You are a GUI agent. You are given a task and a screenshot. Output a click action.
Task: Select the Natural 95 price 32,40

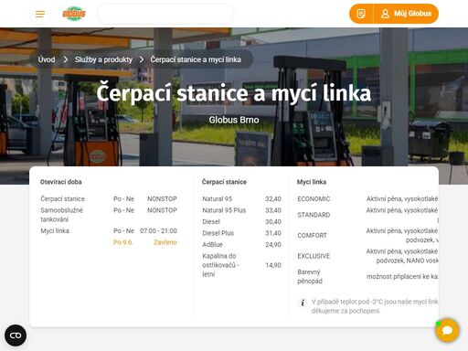pyautogui.click(x=273, y=199)
